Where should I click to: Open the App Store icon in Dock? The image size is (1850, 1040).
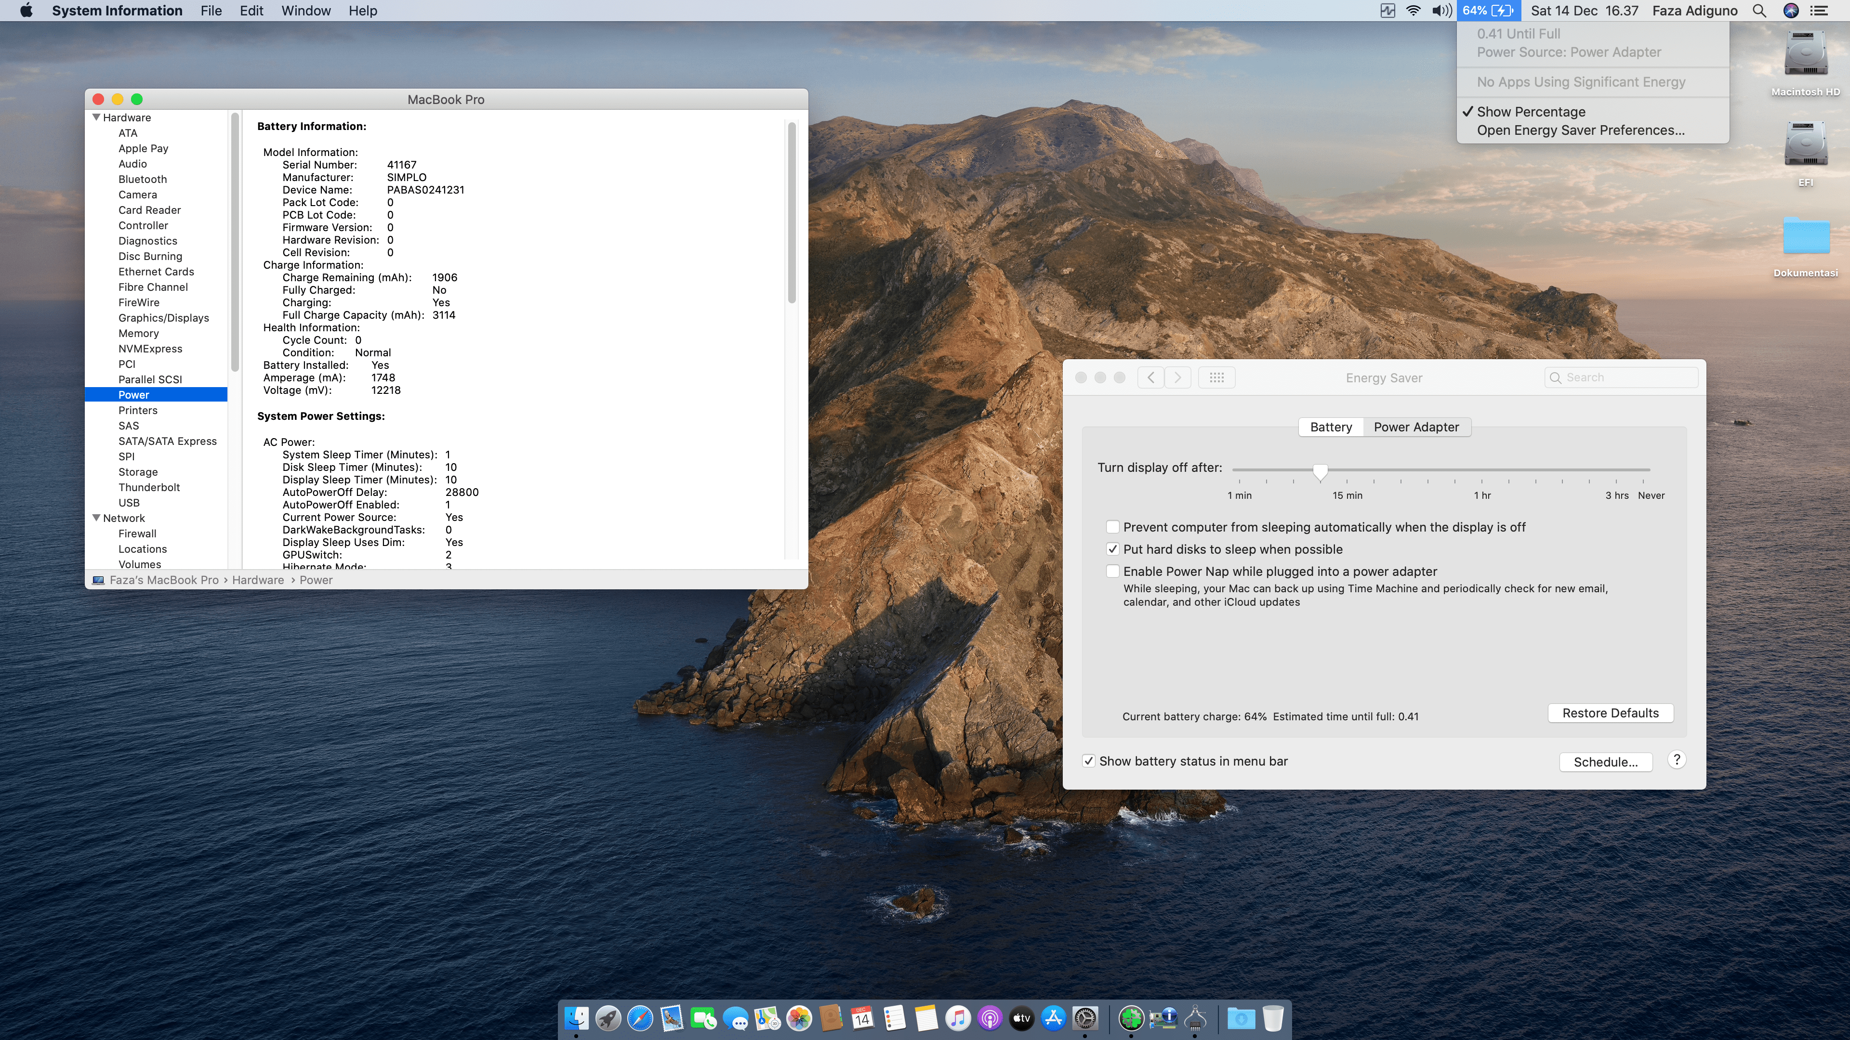(1054, 1018)
